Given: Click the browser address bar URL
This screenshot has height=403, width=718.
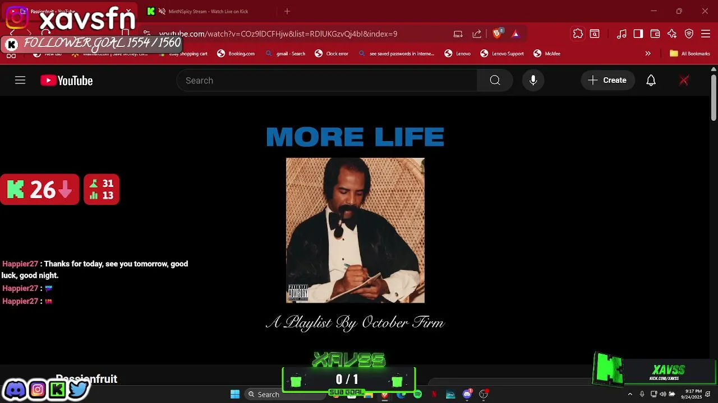Looking at the screenshot, I should pyautogui.click(x=278, y=34).
